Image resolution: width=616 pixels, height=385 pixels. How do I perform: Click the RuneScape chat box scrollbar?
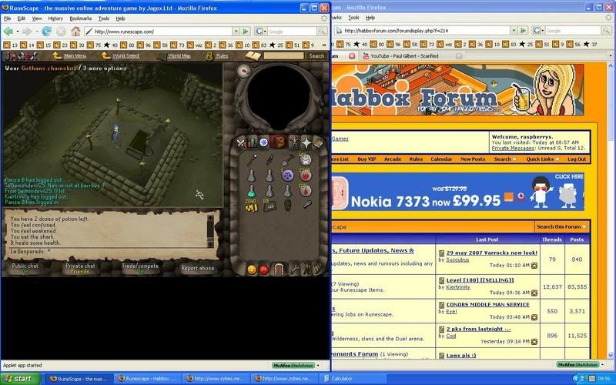click(x=210, y=231)
